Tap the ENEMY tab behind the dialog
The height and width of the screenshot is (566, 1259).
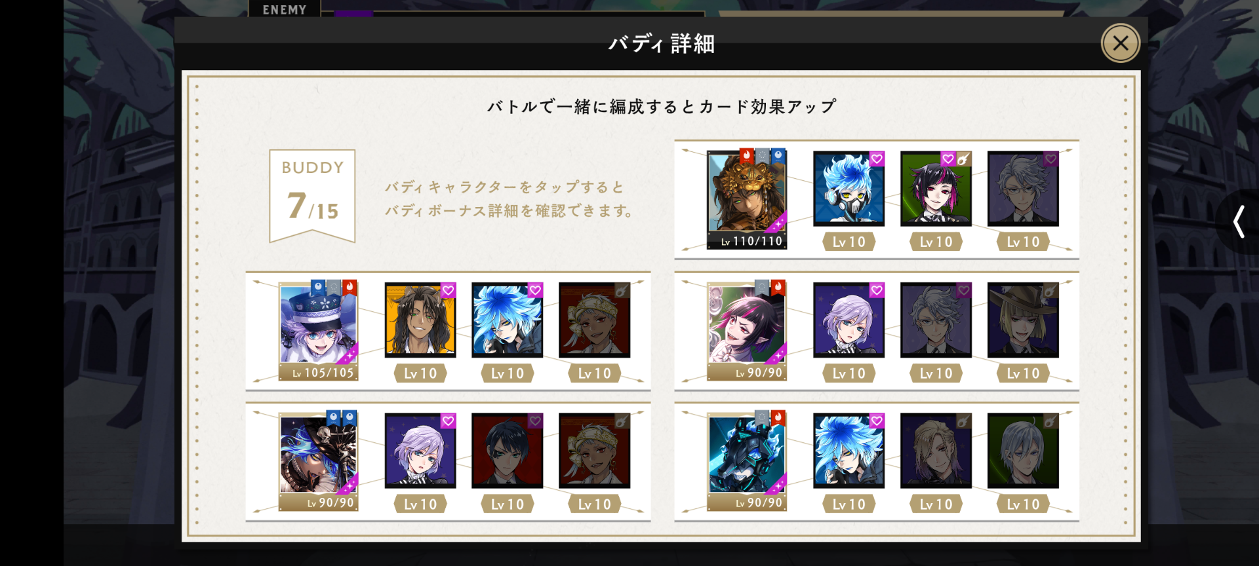pyautogui.click(x=285, y=9)
